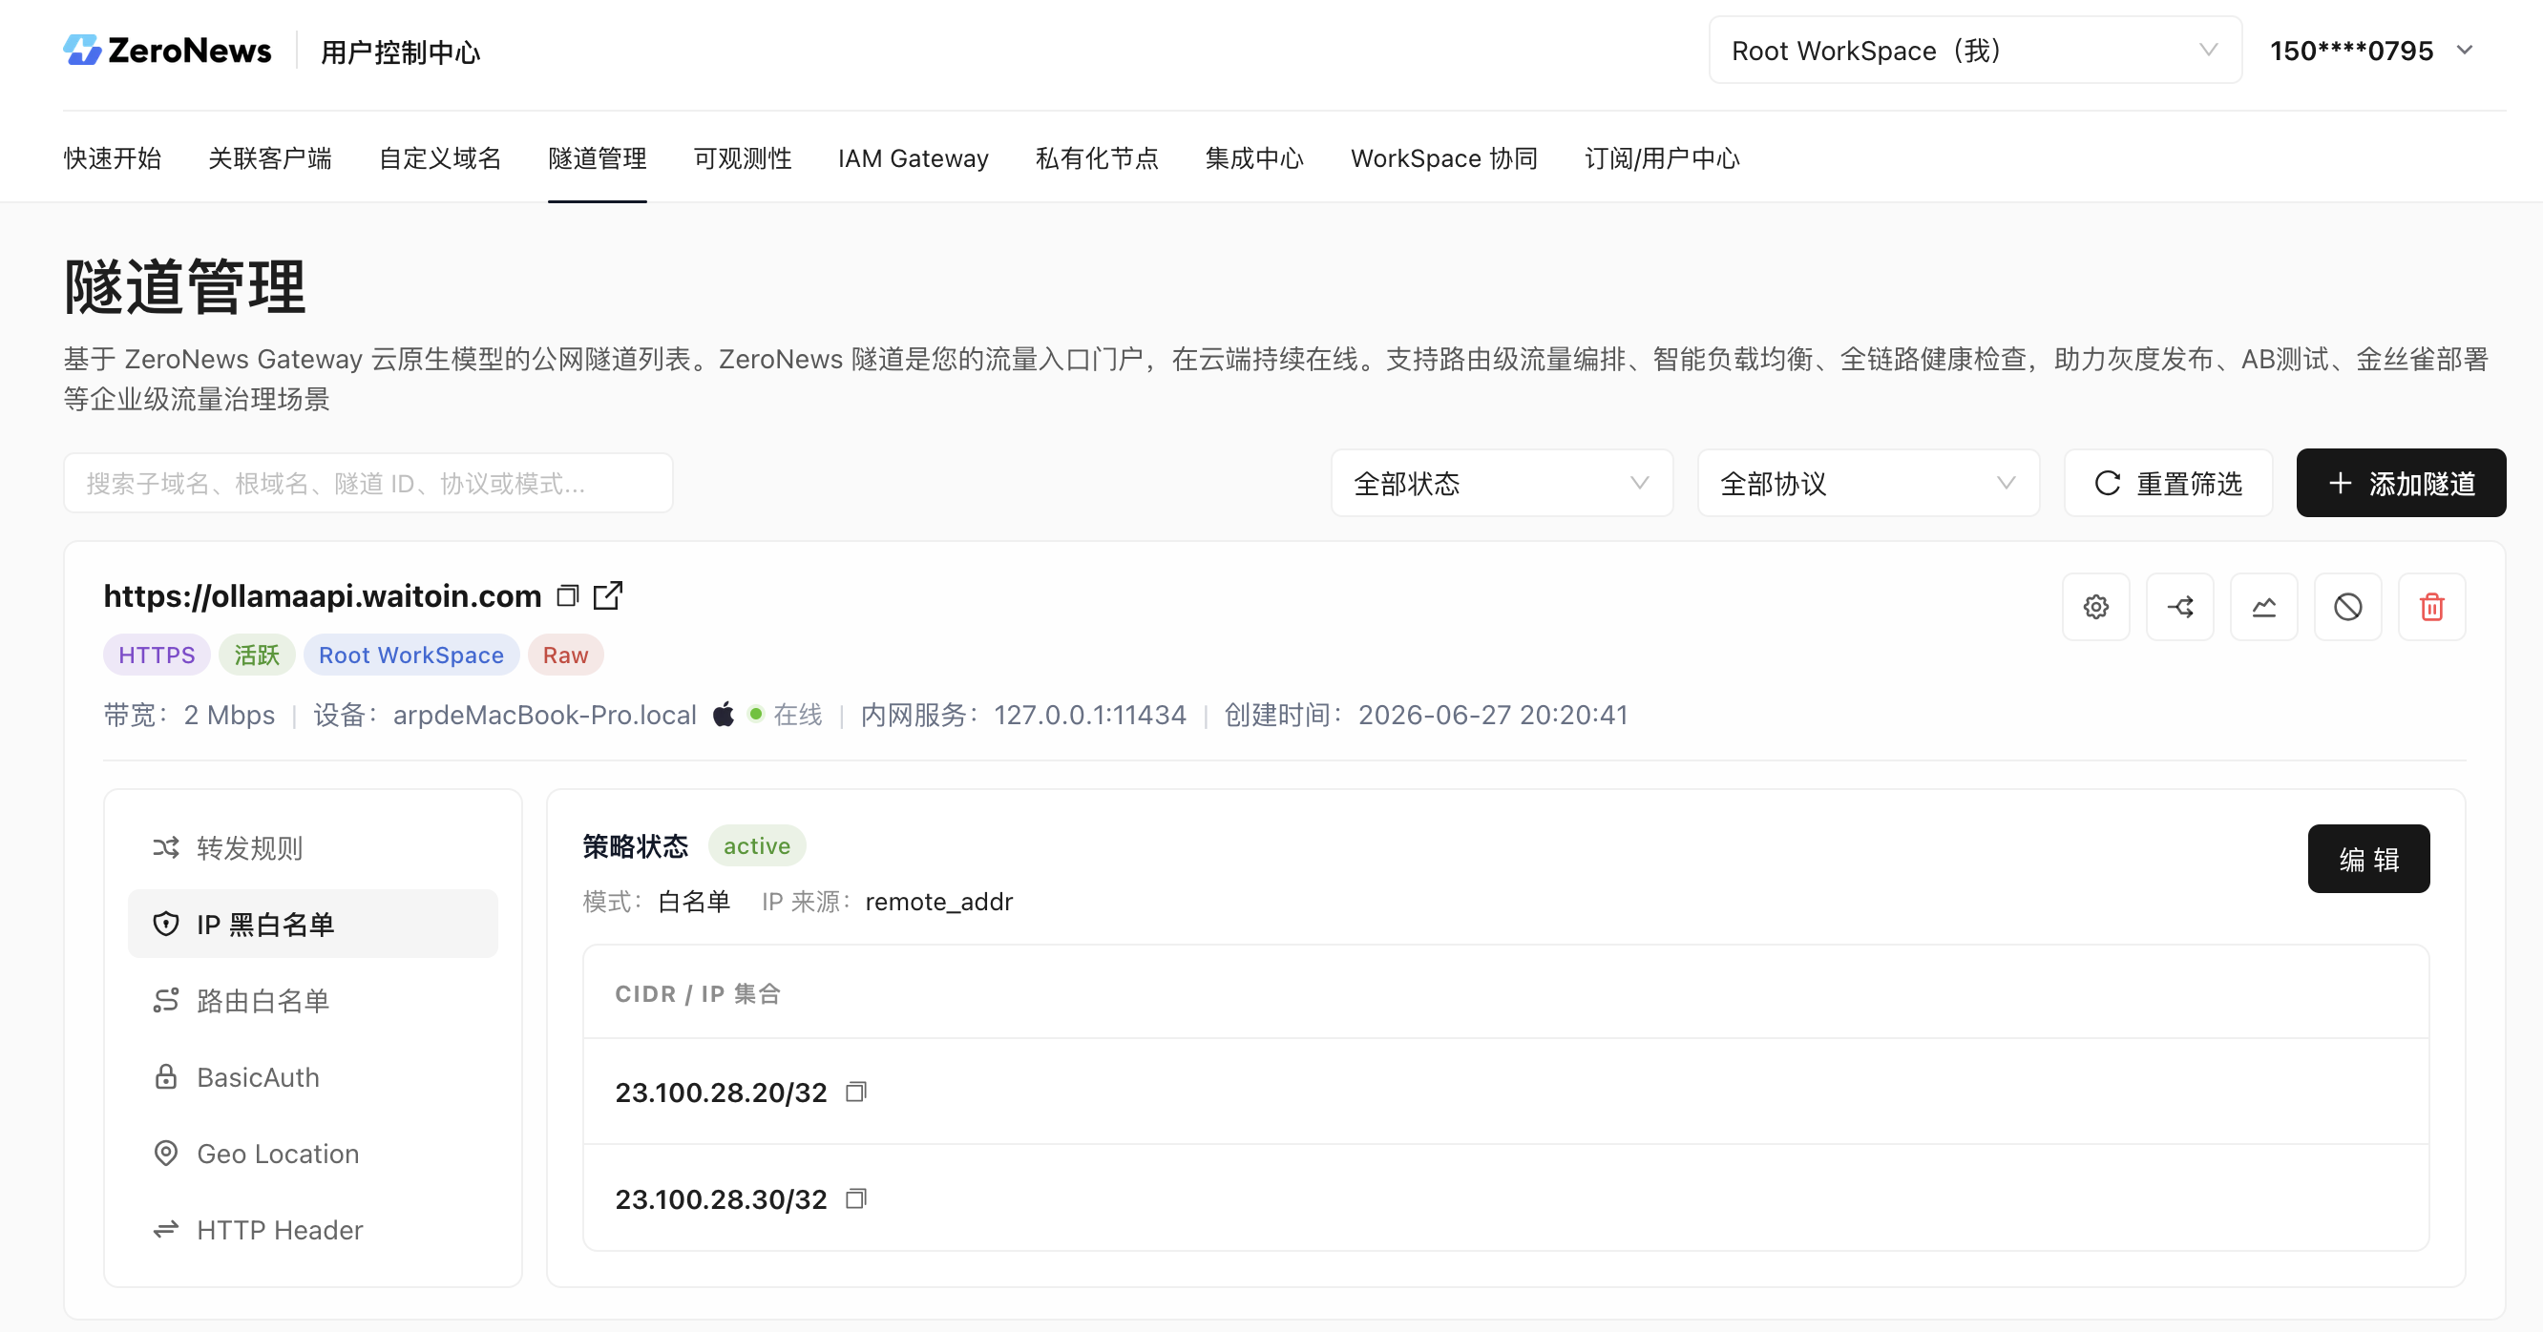Click the arpdeMacBook-Pro.local device name
Image resolution: width=2543 pixels, height=1332 pixels.
[545, 715]
